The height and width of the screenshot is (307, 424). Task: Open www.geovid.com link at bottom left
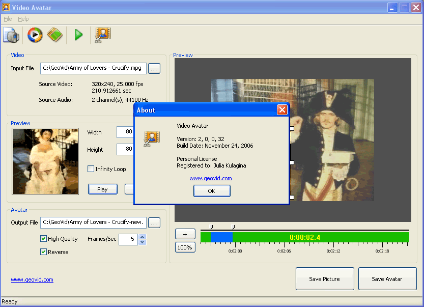[32, 280]
